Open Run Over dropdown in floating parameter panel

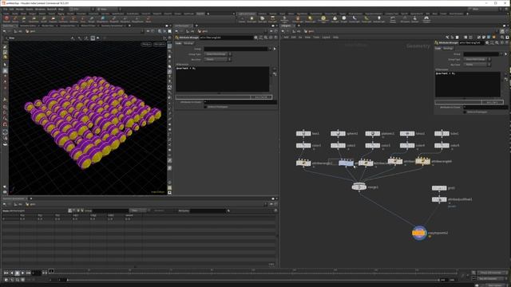click(x=477, y=65)
